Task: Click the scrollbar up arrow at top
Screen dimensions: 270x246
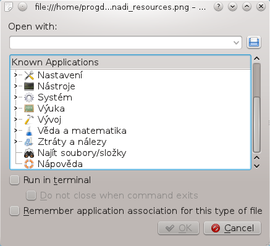Action: click(256, 59)
